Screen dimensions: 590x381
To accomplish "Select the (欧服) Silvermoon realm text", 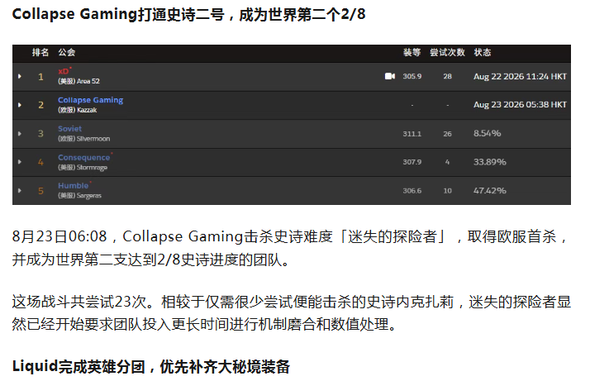I will point(84,139).
